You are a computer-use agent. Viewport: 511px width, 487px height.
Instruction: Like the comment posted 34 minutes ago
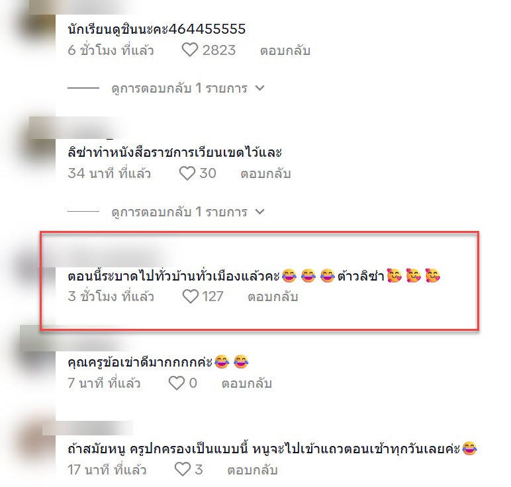pos(187,173)
